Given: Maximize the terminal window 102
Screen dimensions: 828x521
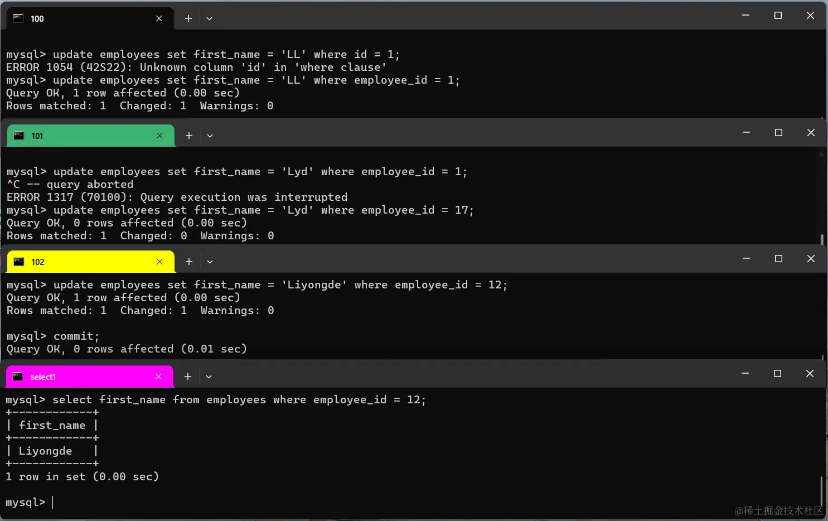Looking at the screenshot, I should tap(778, 258).
